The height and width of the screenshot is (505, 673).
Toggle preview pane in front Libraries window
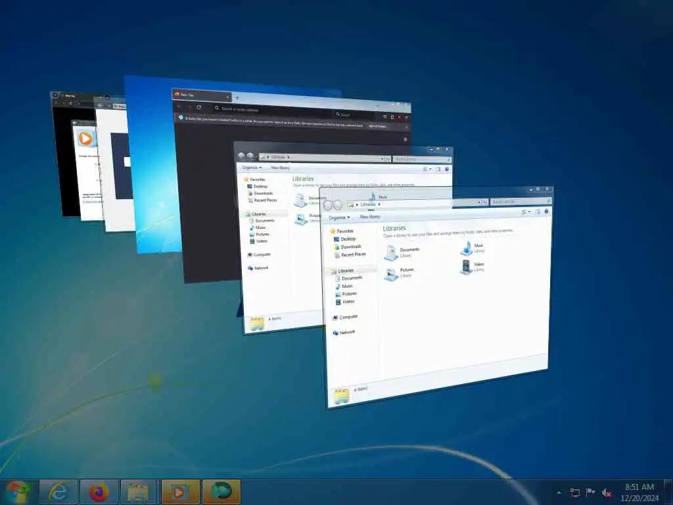[538, 212]
